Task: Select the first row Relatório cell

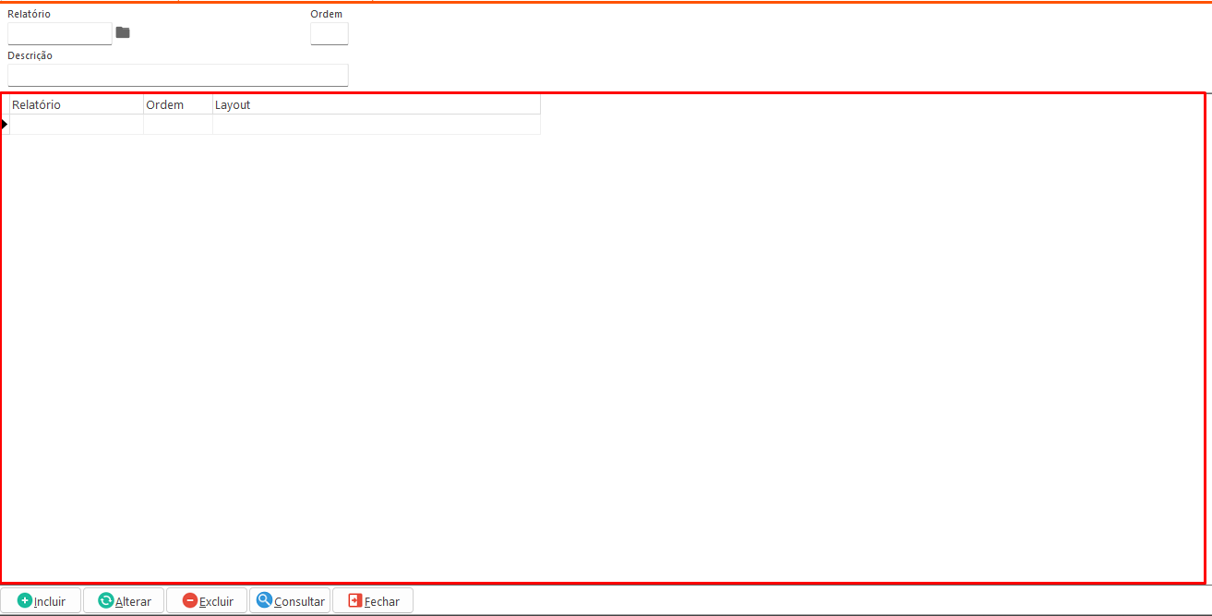Action: [76, 125]
